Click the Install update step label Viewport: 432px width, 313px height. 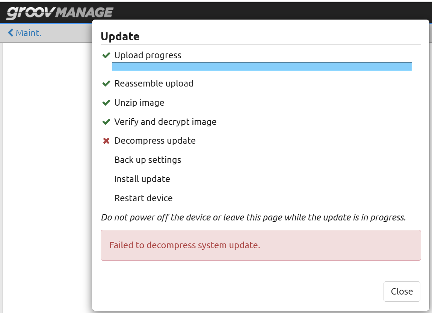pyautogui.click(x=142, y=179)
